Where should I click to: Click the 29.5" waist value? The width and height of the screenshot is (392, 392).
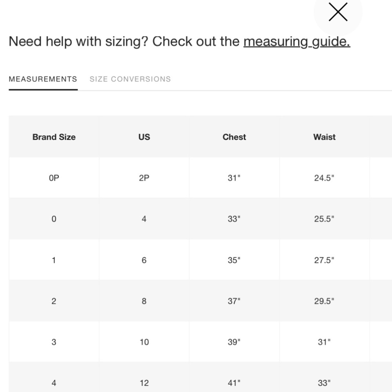pyautogui.click(x=324, y=301)
